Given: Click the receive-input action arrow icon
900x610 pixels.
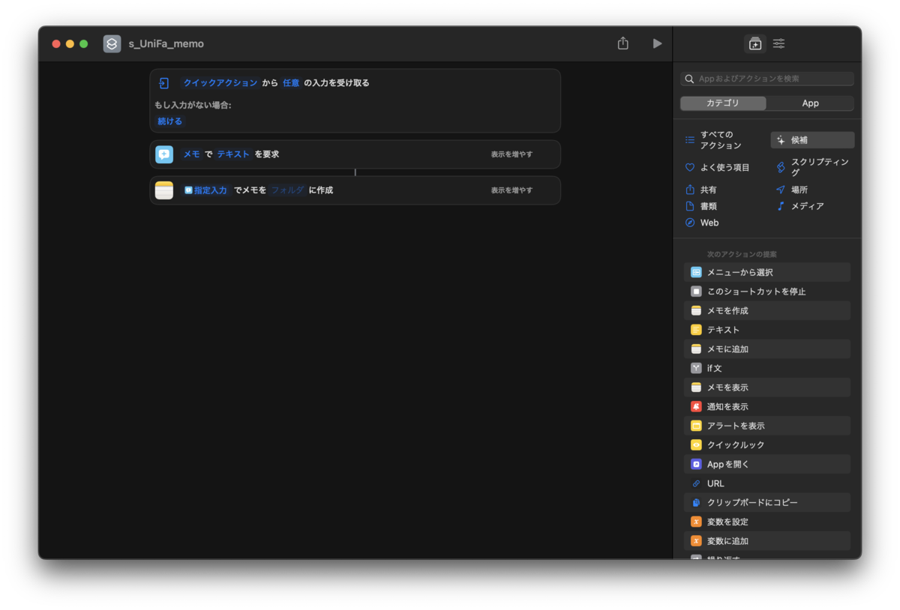Looking at the screenshot, I should [x=163, y=83].
